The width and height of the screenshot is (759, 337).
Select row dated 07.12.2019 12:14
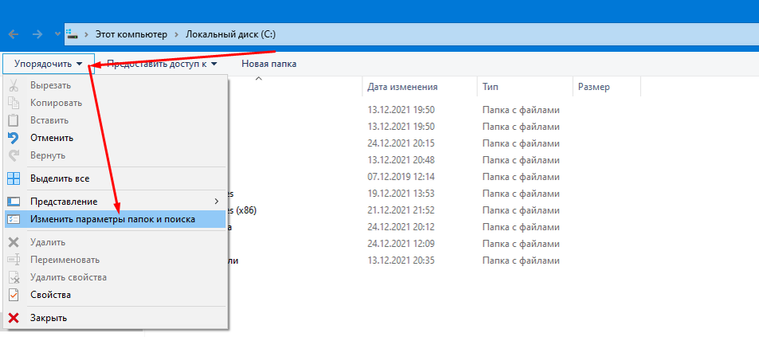coord(401,177)
